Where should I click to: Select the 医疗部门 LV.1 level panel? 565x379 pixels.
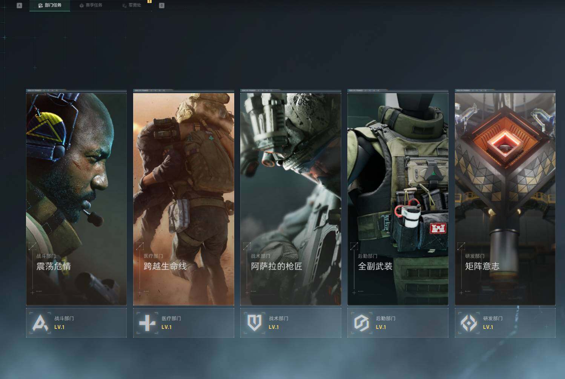184,323
